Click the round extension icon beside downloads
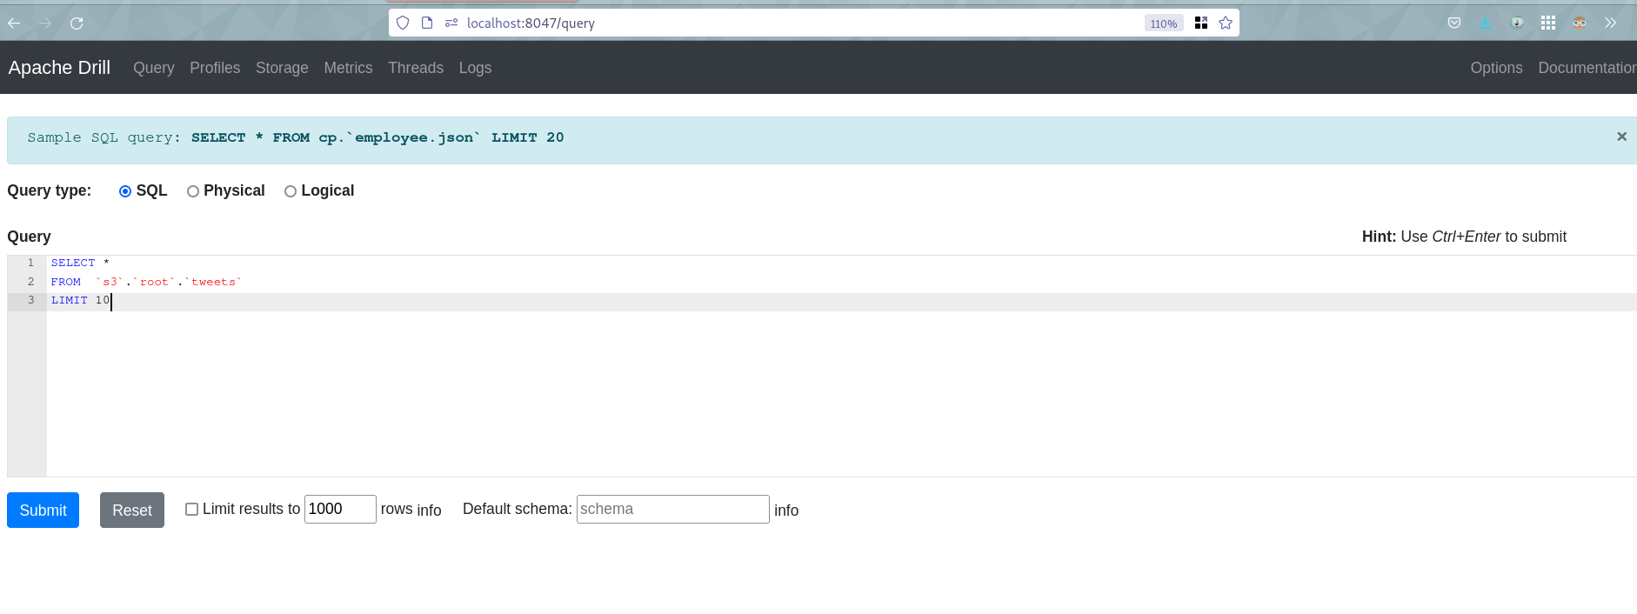The image size is (1637, 614). click(x=1517, y=23)
